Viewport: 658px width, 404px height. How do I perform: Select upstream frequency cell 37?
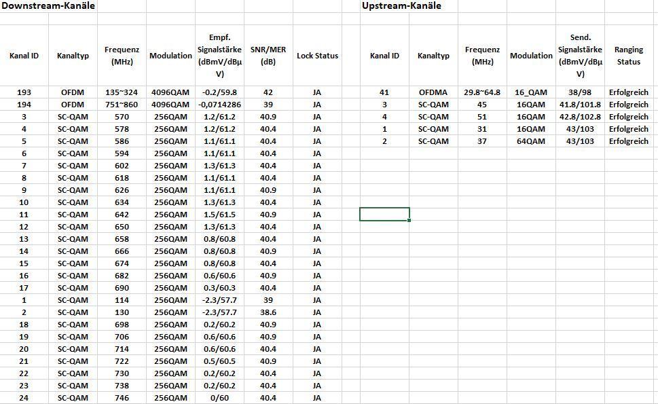coord(482,141)
